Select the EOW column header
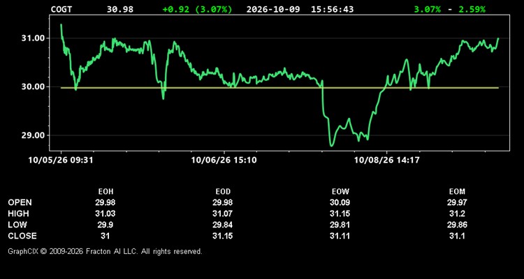Screen dimensions: 524x279 click(x=340, y=192)
